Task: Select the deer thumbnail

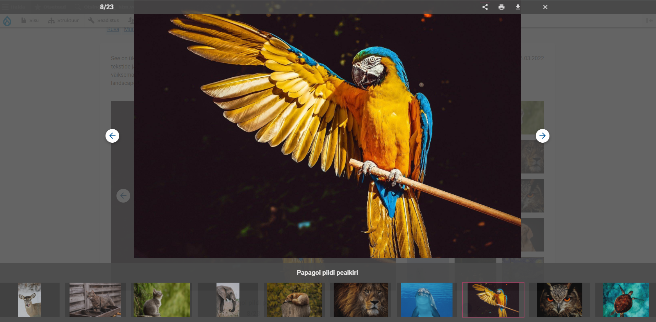Action: pyautogui.click(x=29, y=299)
